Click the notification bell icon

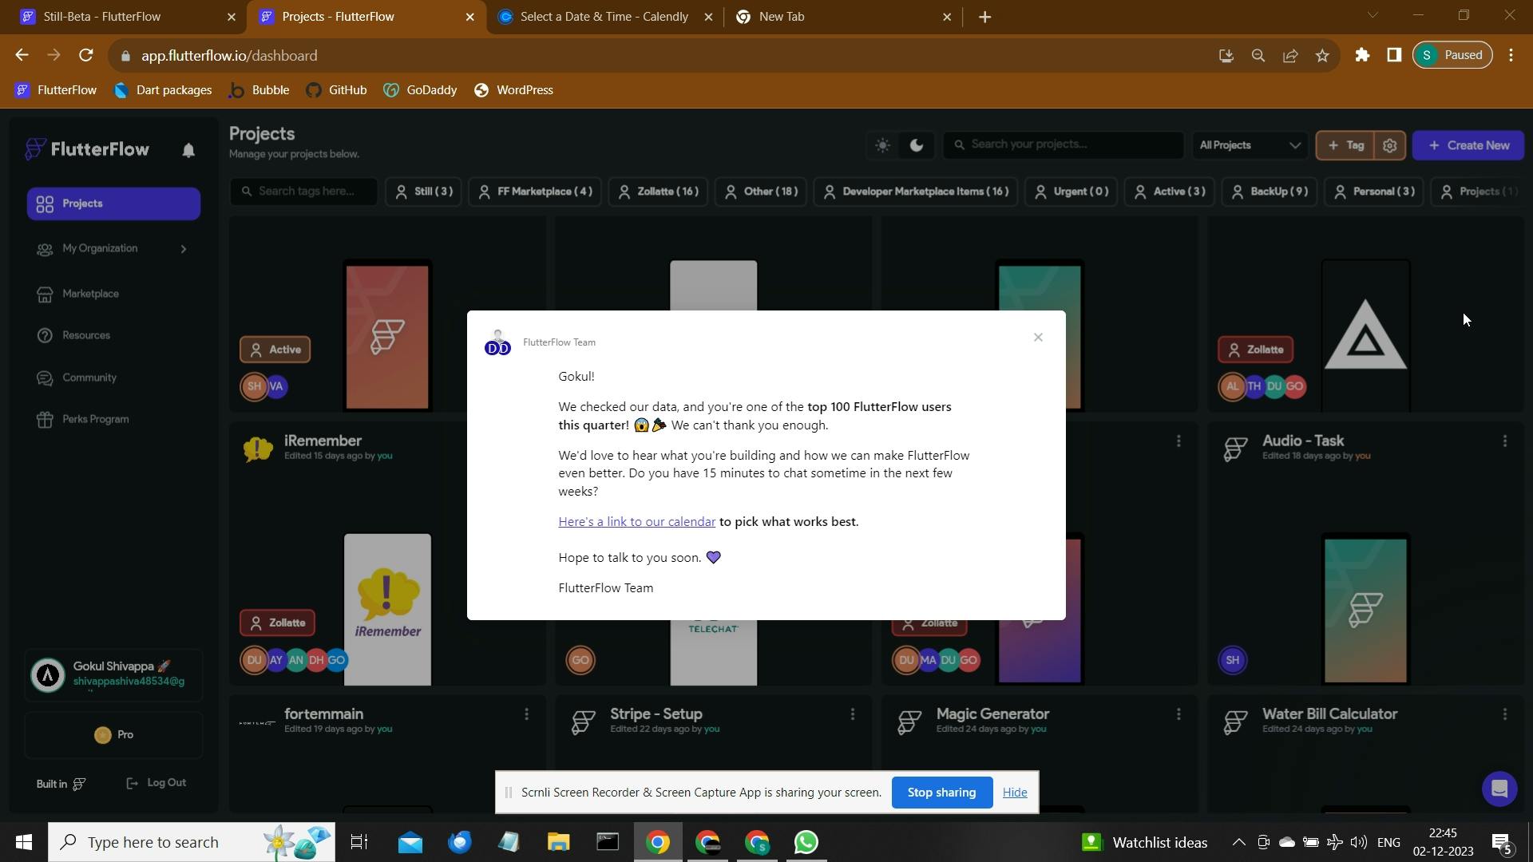(188, 150)
